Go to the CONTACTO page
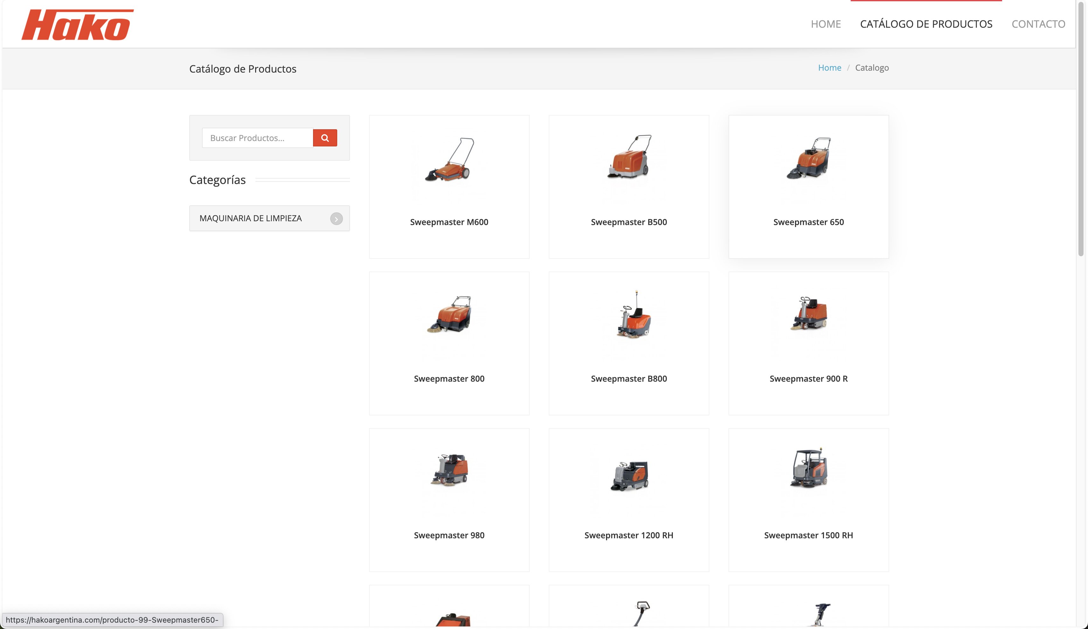This screenshot has width=1088, height=629. [x=1038, y=24]
